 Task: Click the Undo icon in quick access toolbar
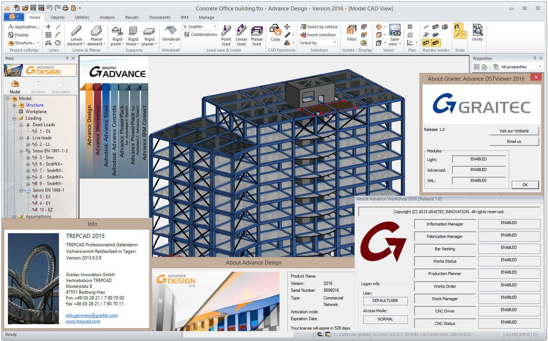49,8
